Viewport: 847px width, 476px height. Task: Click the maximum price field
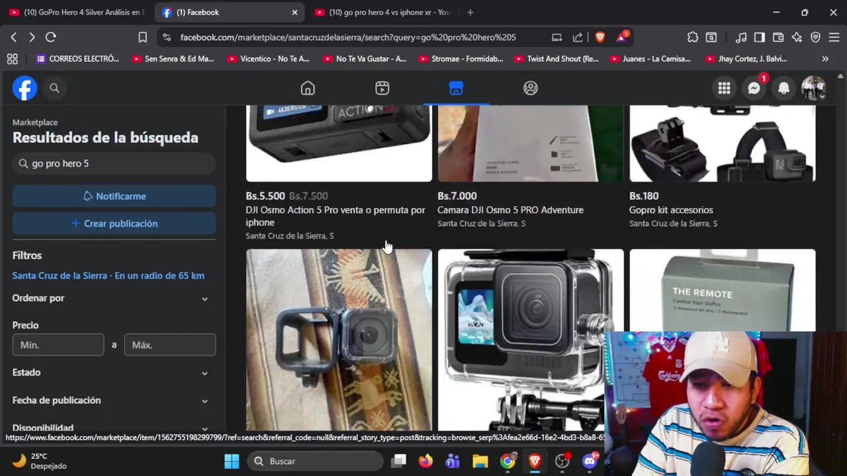pyautogui.click(x=170, y=345)
